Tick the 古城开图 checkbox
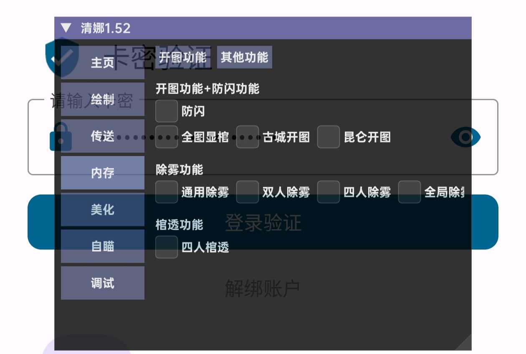The height and width of the screenshot is (354, 526). (x=247, y=137)
